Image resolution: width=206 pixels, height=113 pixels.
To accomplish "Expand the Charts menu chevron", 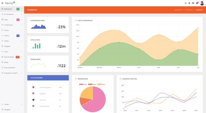I will tap(21, 36).
